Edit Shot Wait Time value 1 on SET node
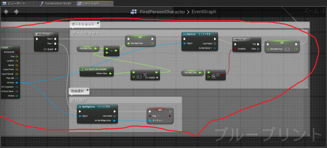 pyautogui.click(x=287, y=49)
